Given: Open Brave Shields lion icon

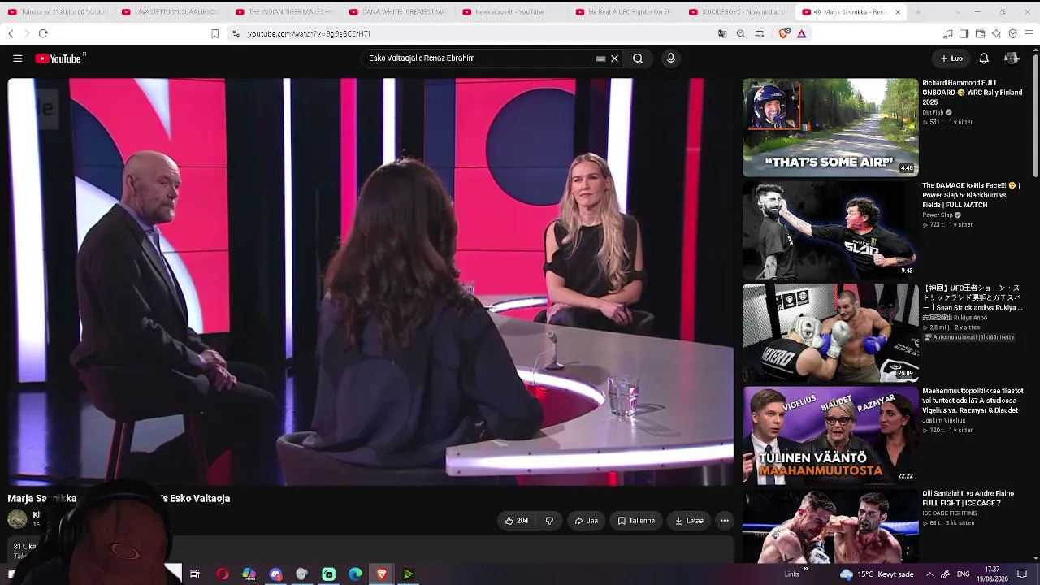Looking at the screenshot, I should tap(784, 33).
